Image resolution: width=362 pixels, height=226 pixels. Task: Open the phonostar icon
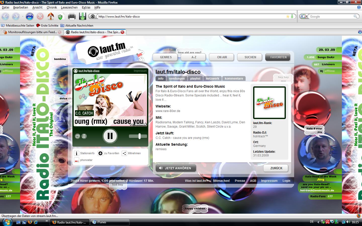coord(76,160)
